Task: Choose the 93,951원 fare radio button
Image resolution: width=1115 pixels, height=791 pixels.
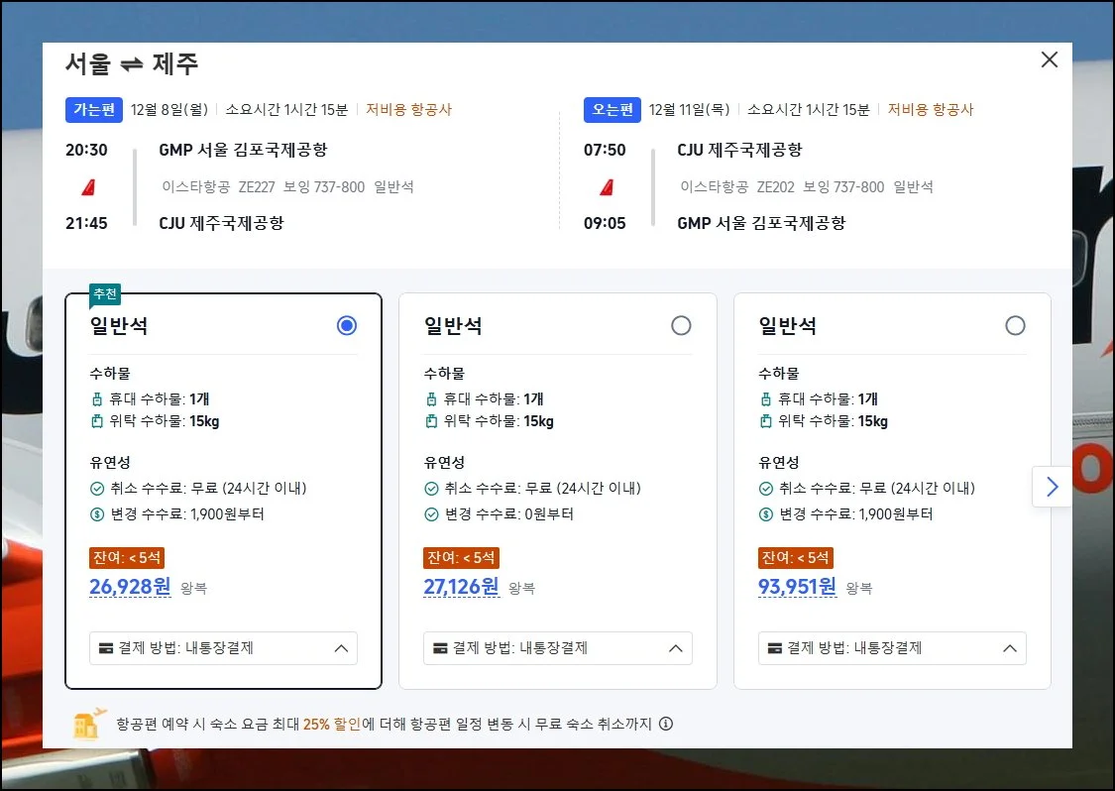Action: click(1015, 325)
